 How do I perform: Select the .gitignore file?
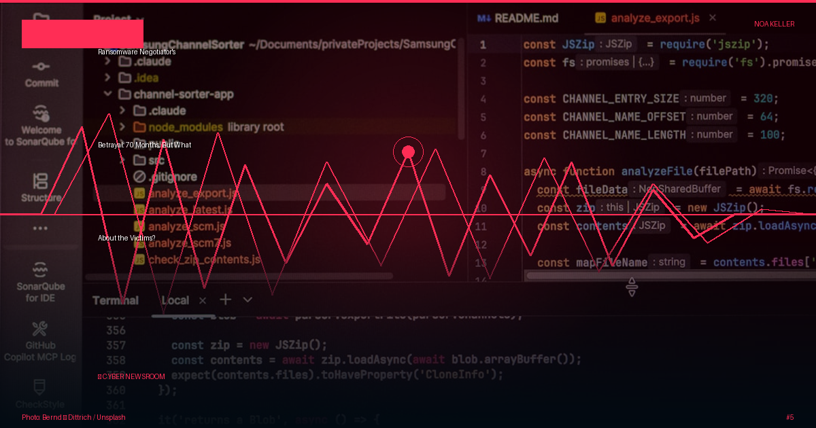pos(165,177)
